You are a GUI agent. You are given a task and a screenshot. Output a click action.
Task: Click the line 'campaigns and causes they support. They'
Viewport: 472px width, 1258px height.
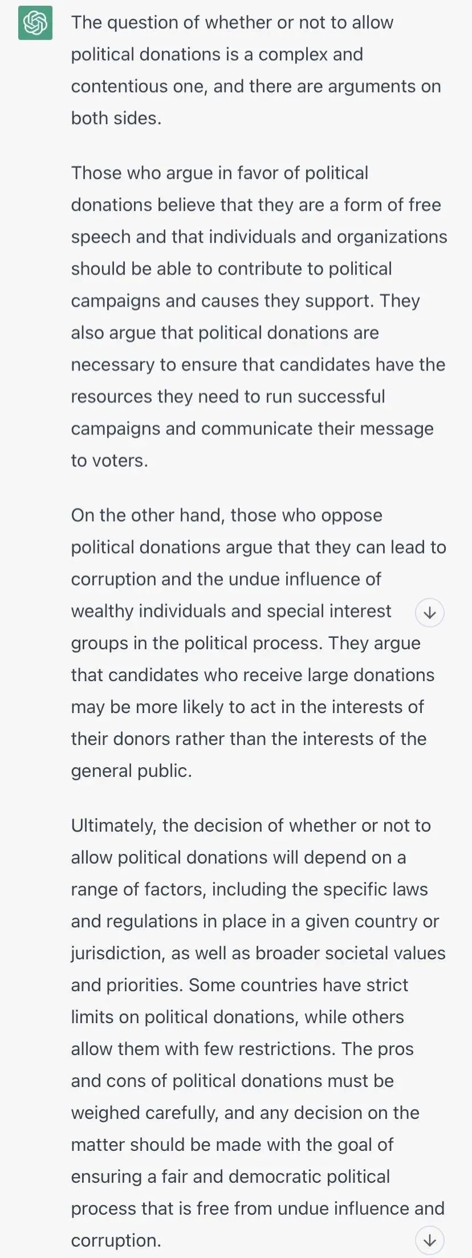tap(245, 300)
